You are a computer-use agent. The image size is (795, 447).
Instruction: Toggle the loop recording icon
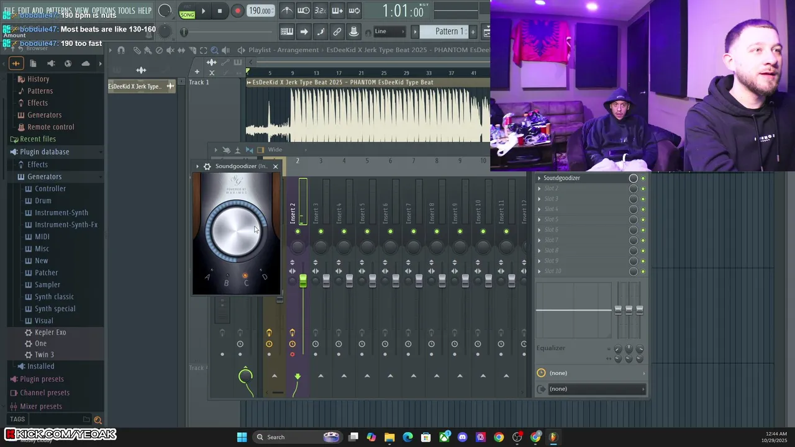point(354,11)
